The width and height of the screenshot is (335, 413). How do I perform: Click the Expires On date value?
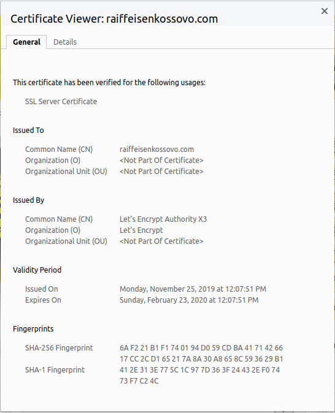(189, 300)
